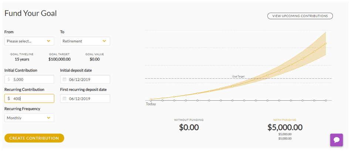This screenshot has width=351, height=151.
Task: Expand the To goal Retirement dropdown
Action: 85,41
